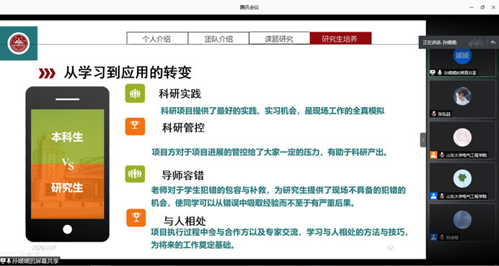
Task: Click the orange host badge on third tile
Action: [433, 155]
